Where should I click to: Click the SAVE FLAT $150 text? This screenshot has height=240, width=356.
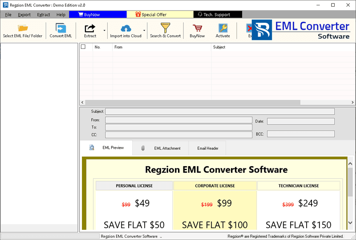[299, 225]
